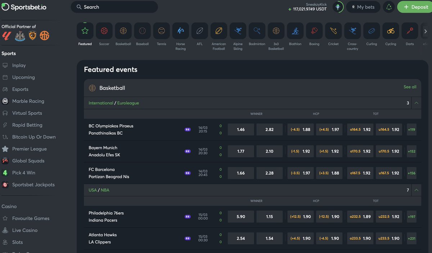Show more markets +231 for Atlanta Hawks

pos(411,238)
